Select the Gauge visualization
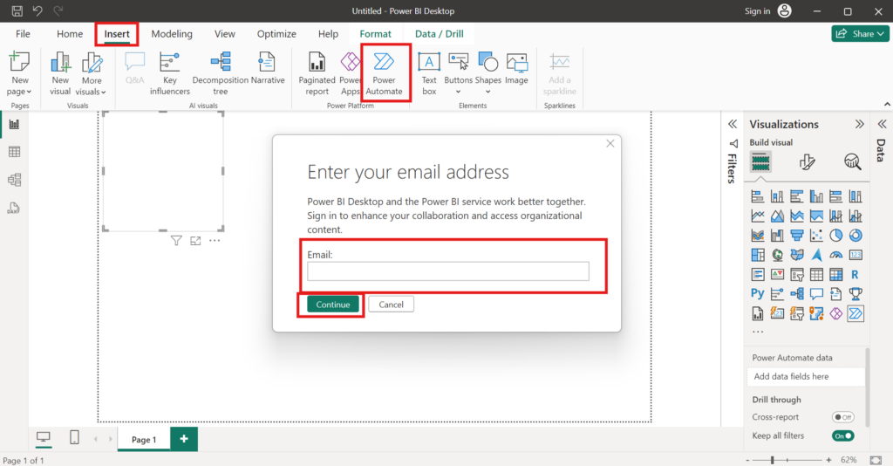Image resolution: width=893 pixels, height=466 pixels. pyautogui.click(x=835, y=255)
